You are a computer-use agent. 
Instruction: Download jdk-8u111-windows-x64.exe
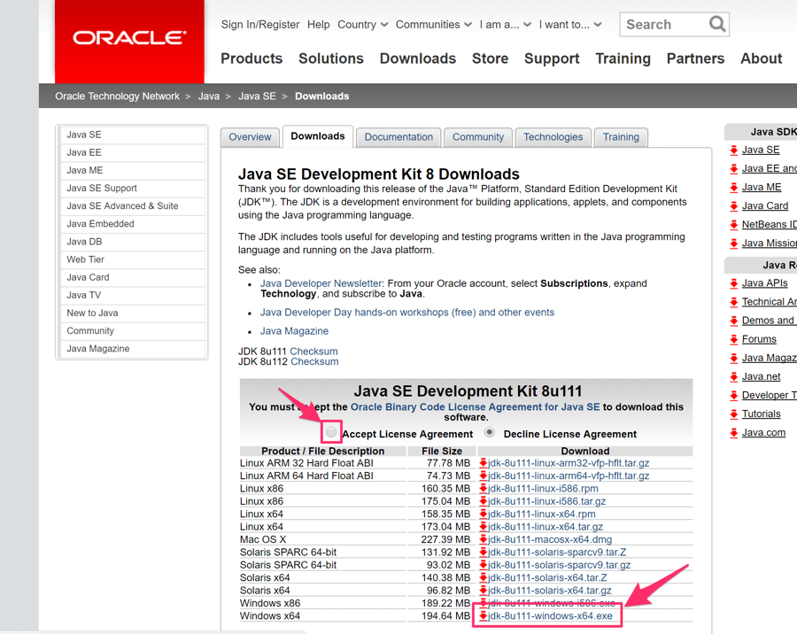tap(551, 616)
